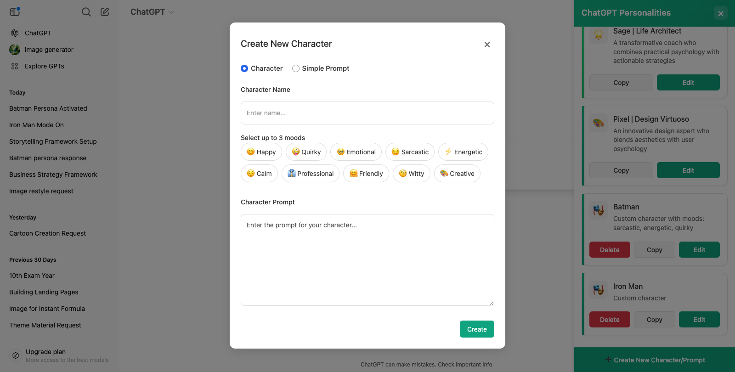Click the Batman personality card title
Image resolution: width=735 pixels, height=372 pixels.
click(x=626, y=207)
